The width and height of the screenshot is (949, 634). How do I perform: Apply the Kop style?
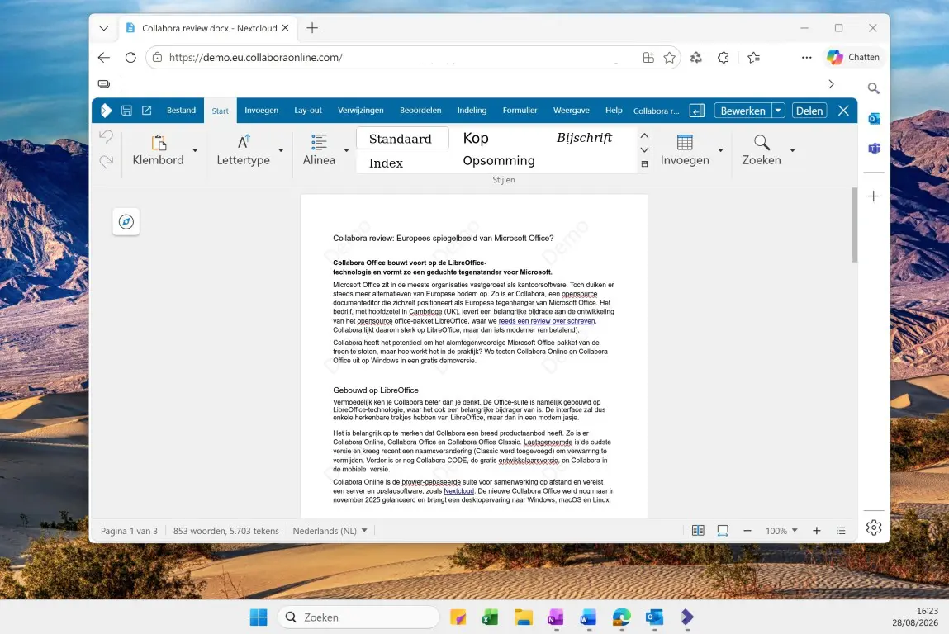point(476,138)
